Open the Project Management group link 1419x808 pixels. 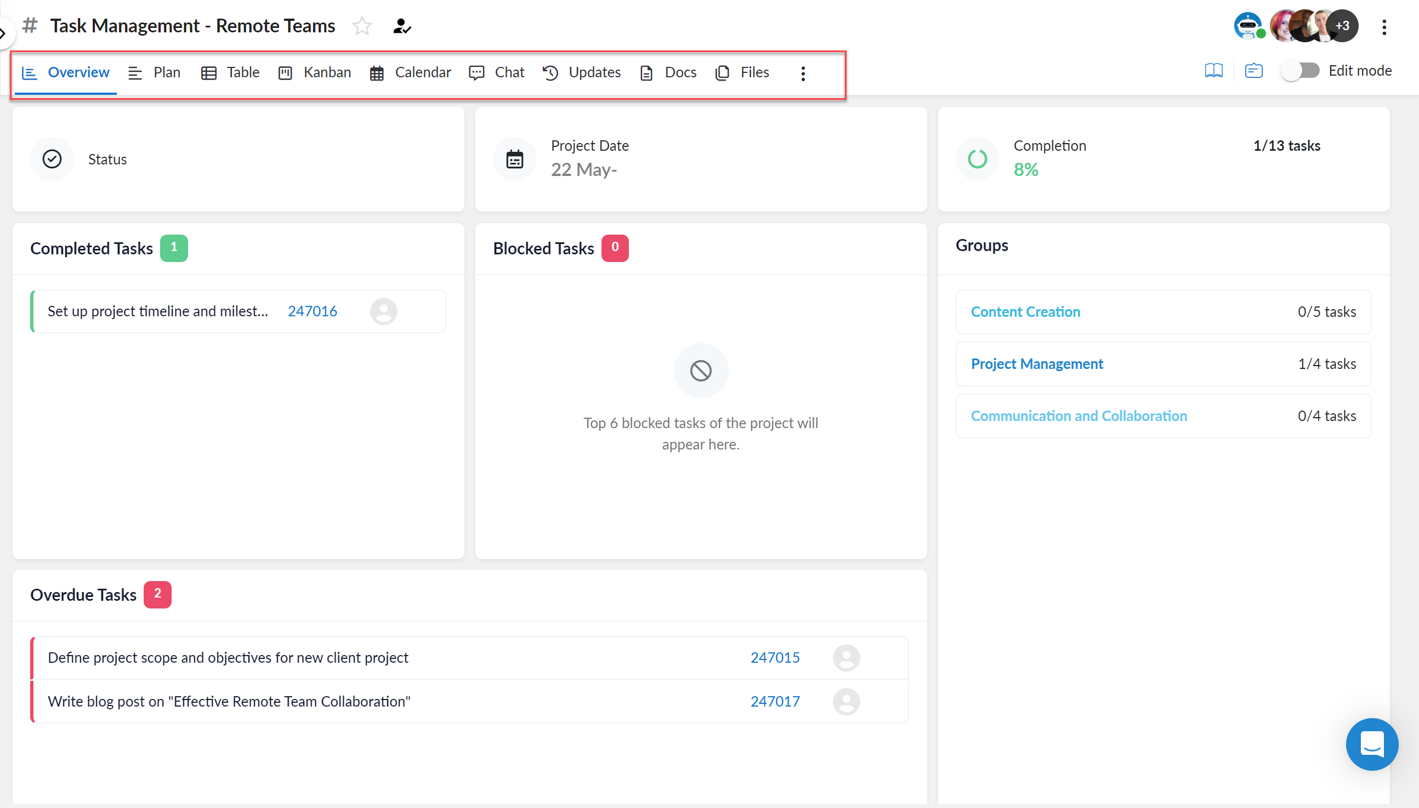tap(1037, 363)
